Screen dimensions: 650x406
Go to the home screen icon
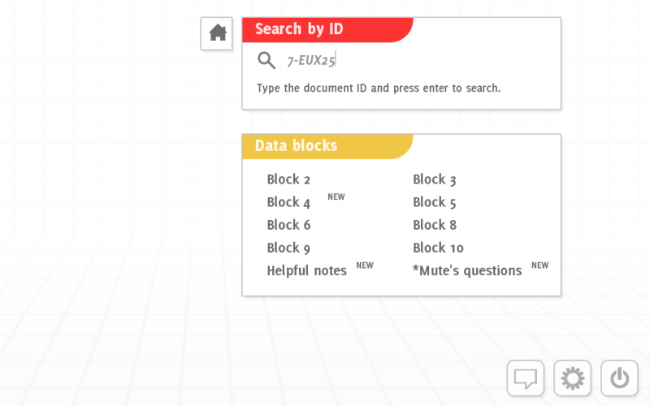coord(216,33)
